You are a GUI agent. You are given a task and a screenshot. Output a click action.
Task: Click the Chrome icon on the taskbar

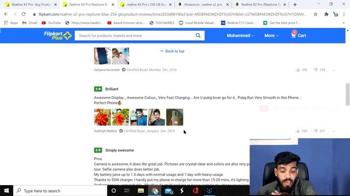click(x=155, y=191)
